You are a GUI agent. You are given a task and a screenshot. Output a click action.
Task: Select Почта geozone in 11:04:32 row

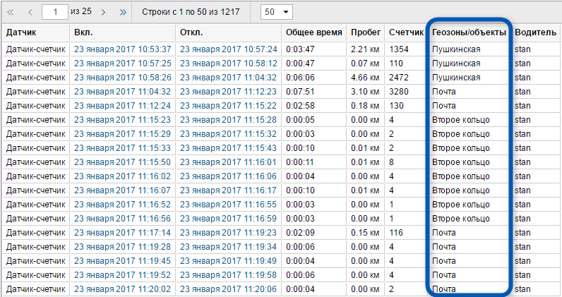click(x=444, y=92)
